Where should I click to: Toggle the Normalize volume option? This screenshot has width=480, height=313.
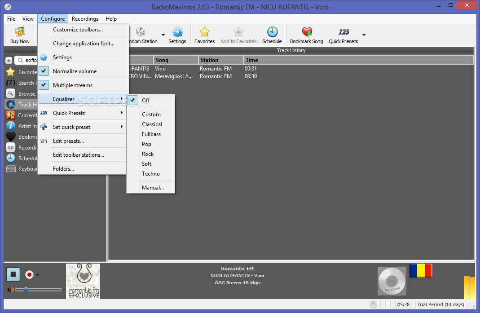click(83, 71)
